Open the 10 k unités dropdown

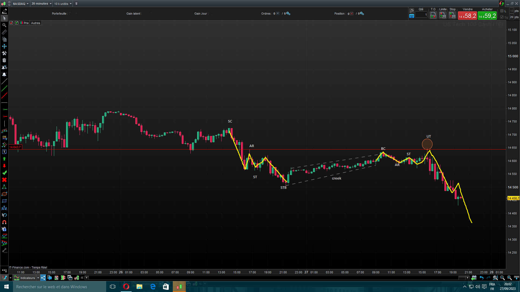pyautogui.click(x=63, y=4)
